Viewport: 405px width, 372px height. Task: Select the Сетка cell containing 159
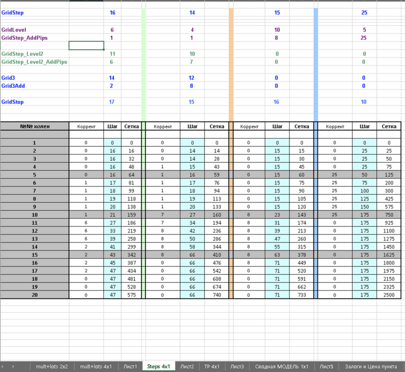coord(132,215)
